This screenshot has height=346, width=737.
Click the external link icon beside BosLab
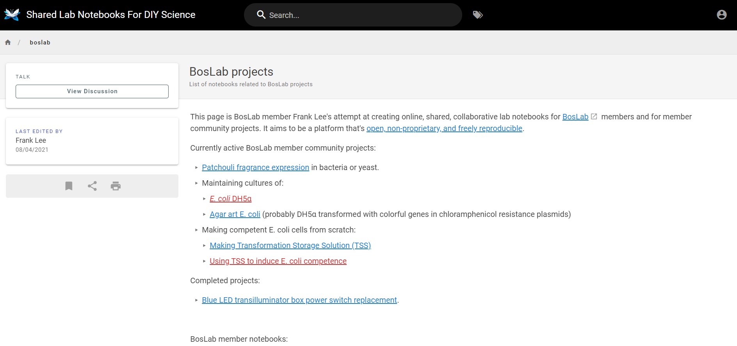[x=594, y=117]
